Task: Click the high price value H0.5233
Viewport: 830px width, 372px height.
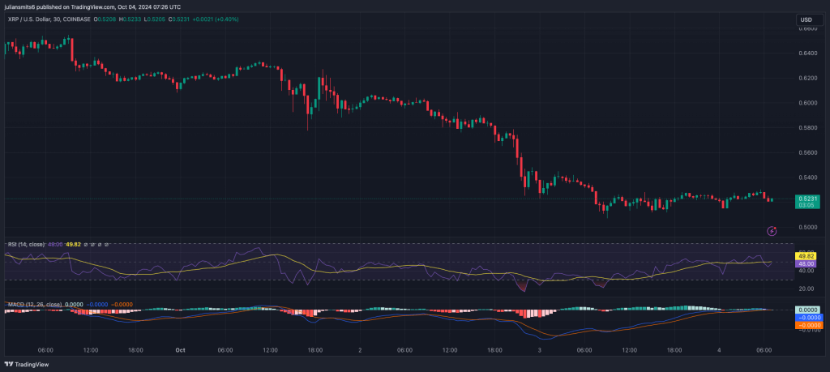Action: point(130,19)
